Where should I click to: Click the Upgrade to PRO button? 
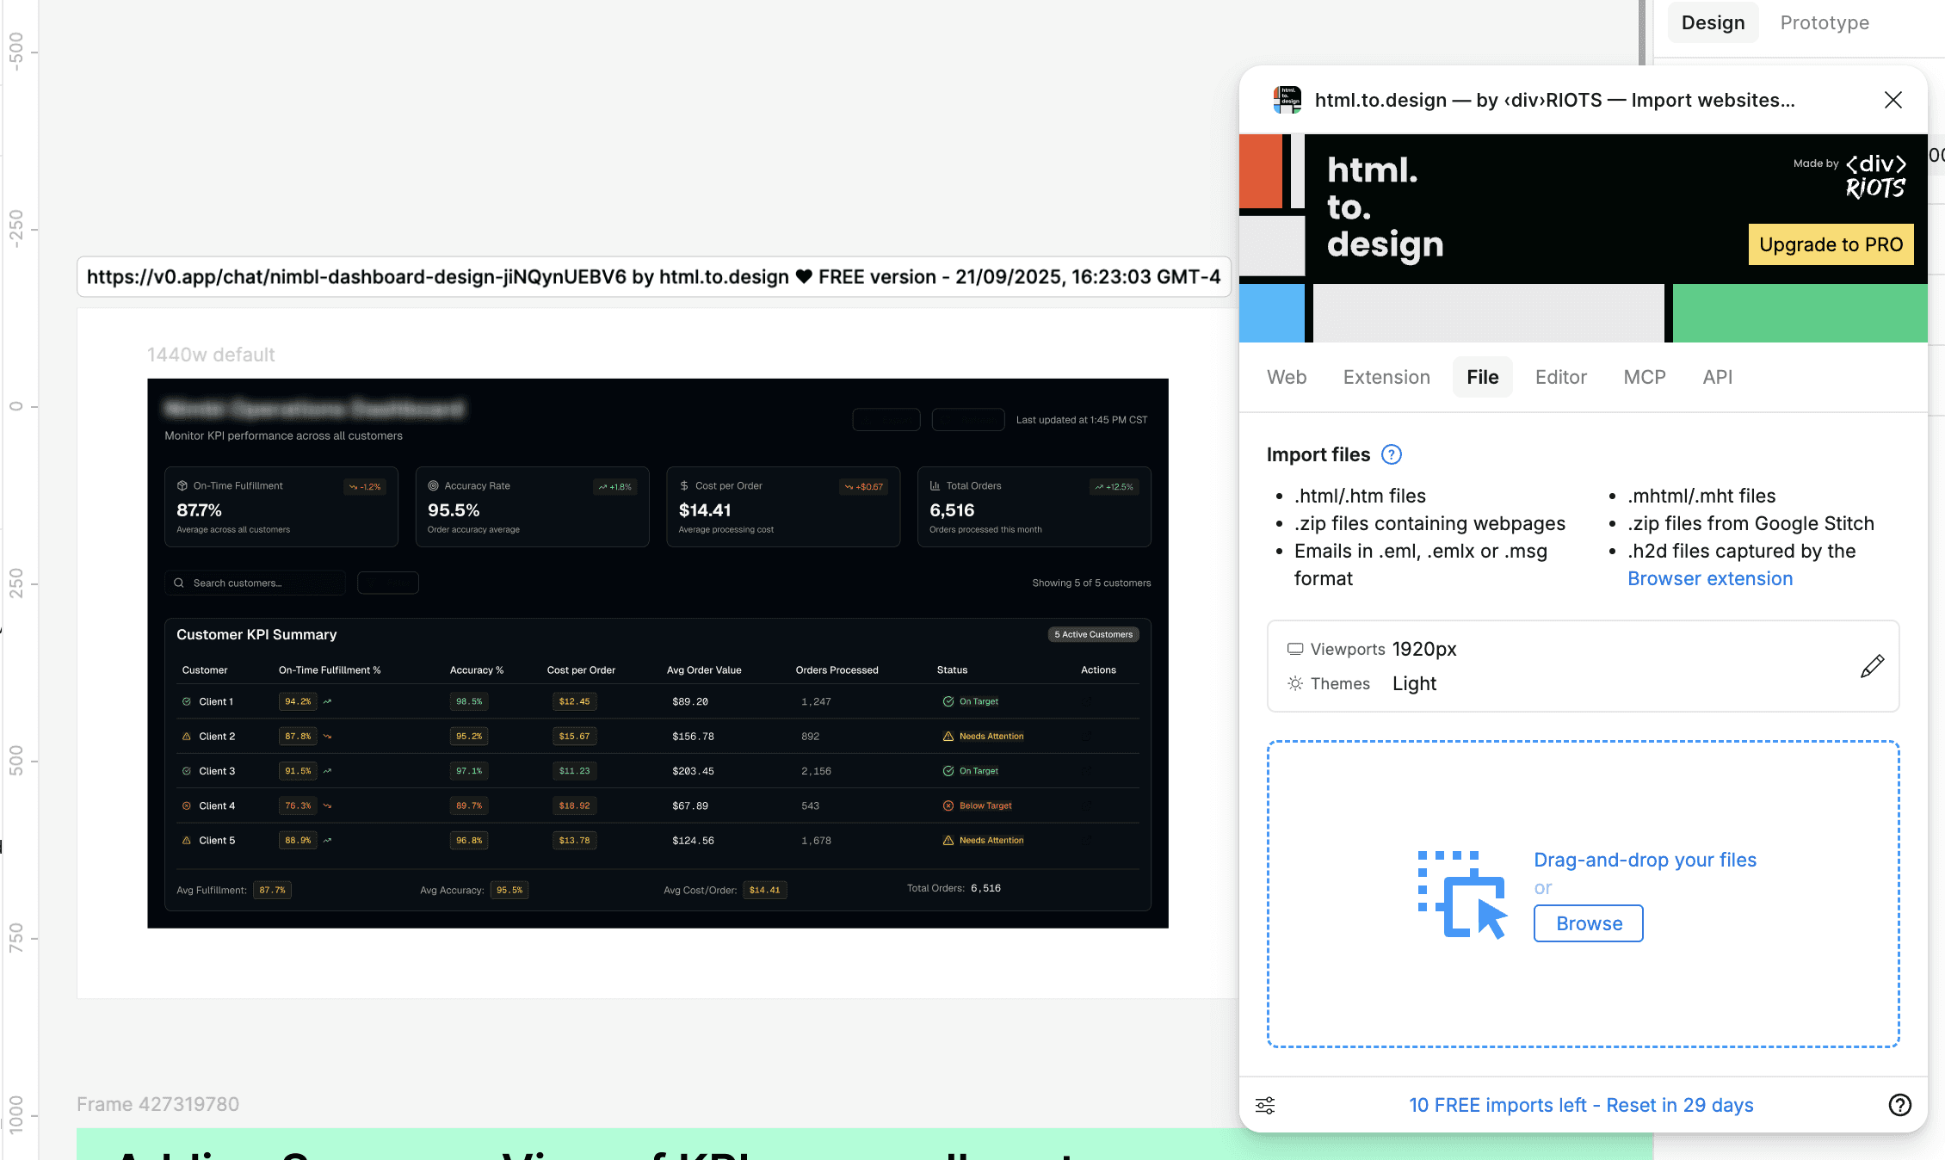click(1831, 244)
